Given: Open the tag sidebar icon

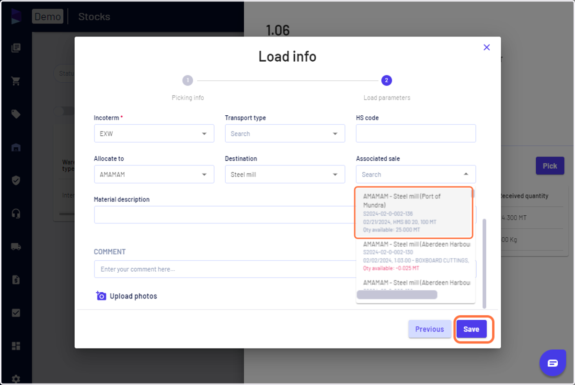Looking at the screenshot, I should [x=16, y=114].
